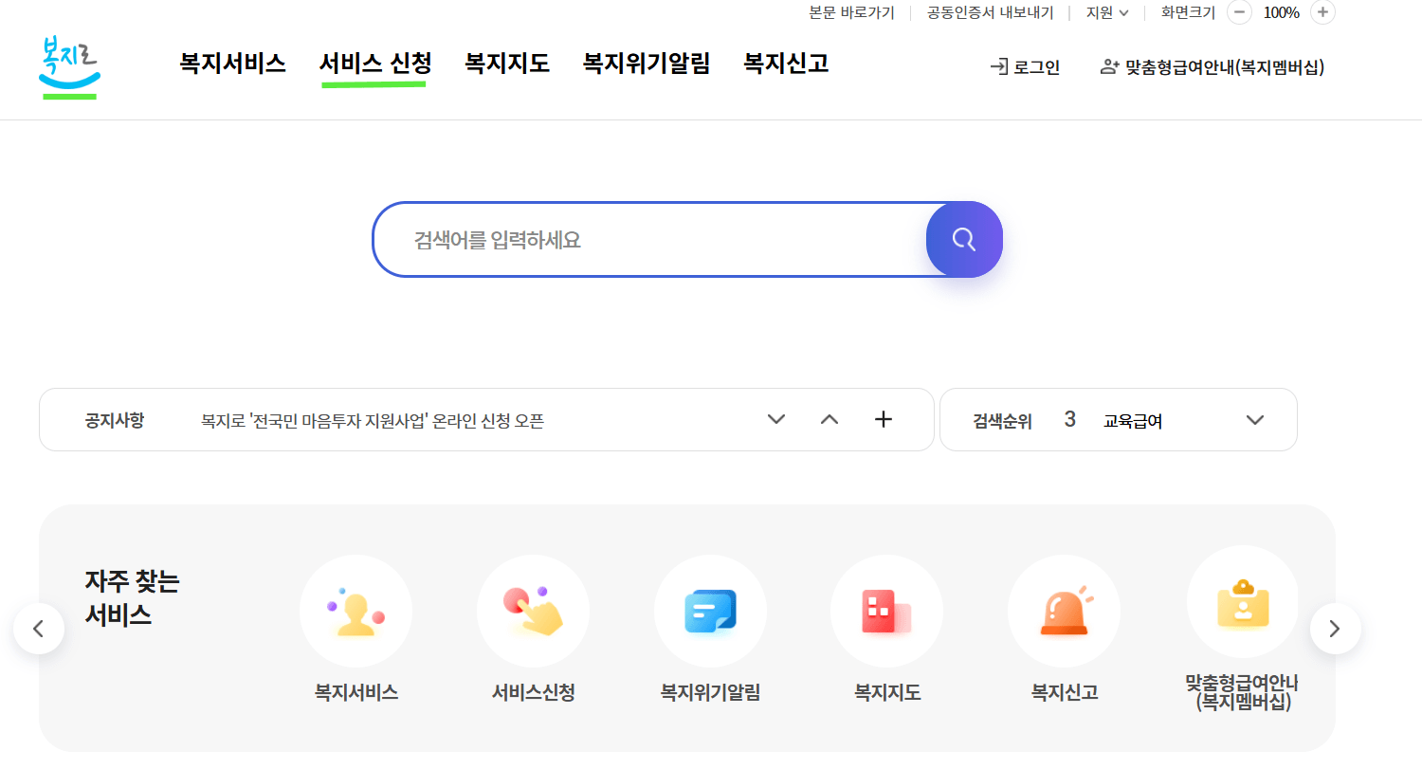Screen dimensions: 1422x769
Task: Click the 공동인증서 내보내기 link
Action: (990, 13)
